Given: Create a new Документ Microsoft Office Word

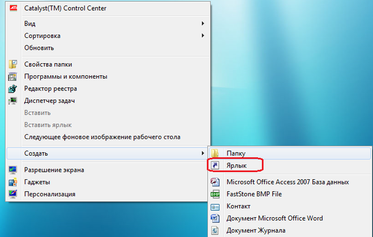Looking at the screenshot, I should [275, 218].
